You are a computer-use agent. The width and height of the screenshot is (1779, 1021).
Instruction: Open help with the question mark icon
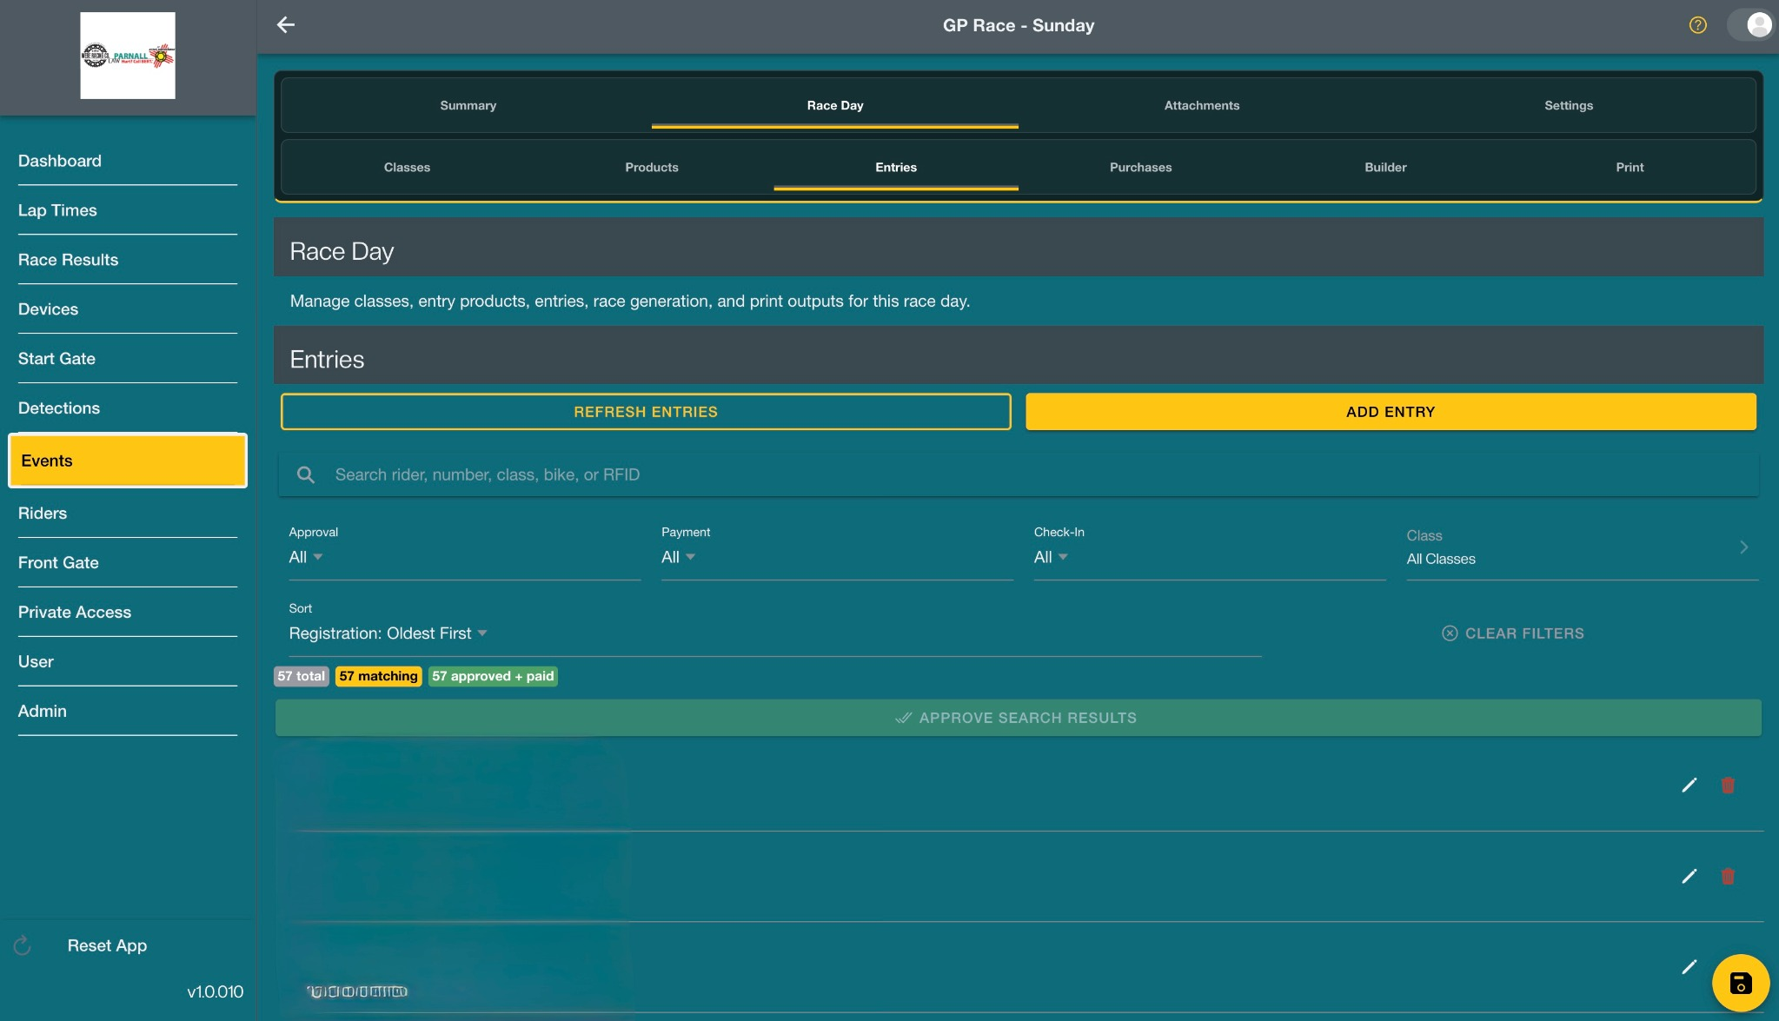coord(1697,25)
